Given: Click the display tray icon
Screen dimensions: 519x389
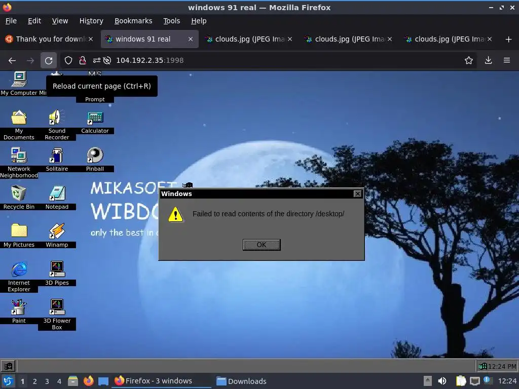Looking at the screenshot, I should coord(474,381).
